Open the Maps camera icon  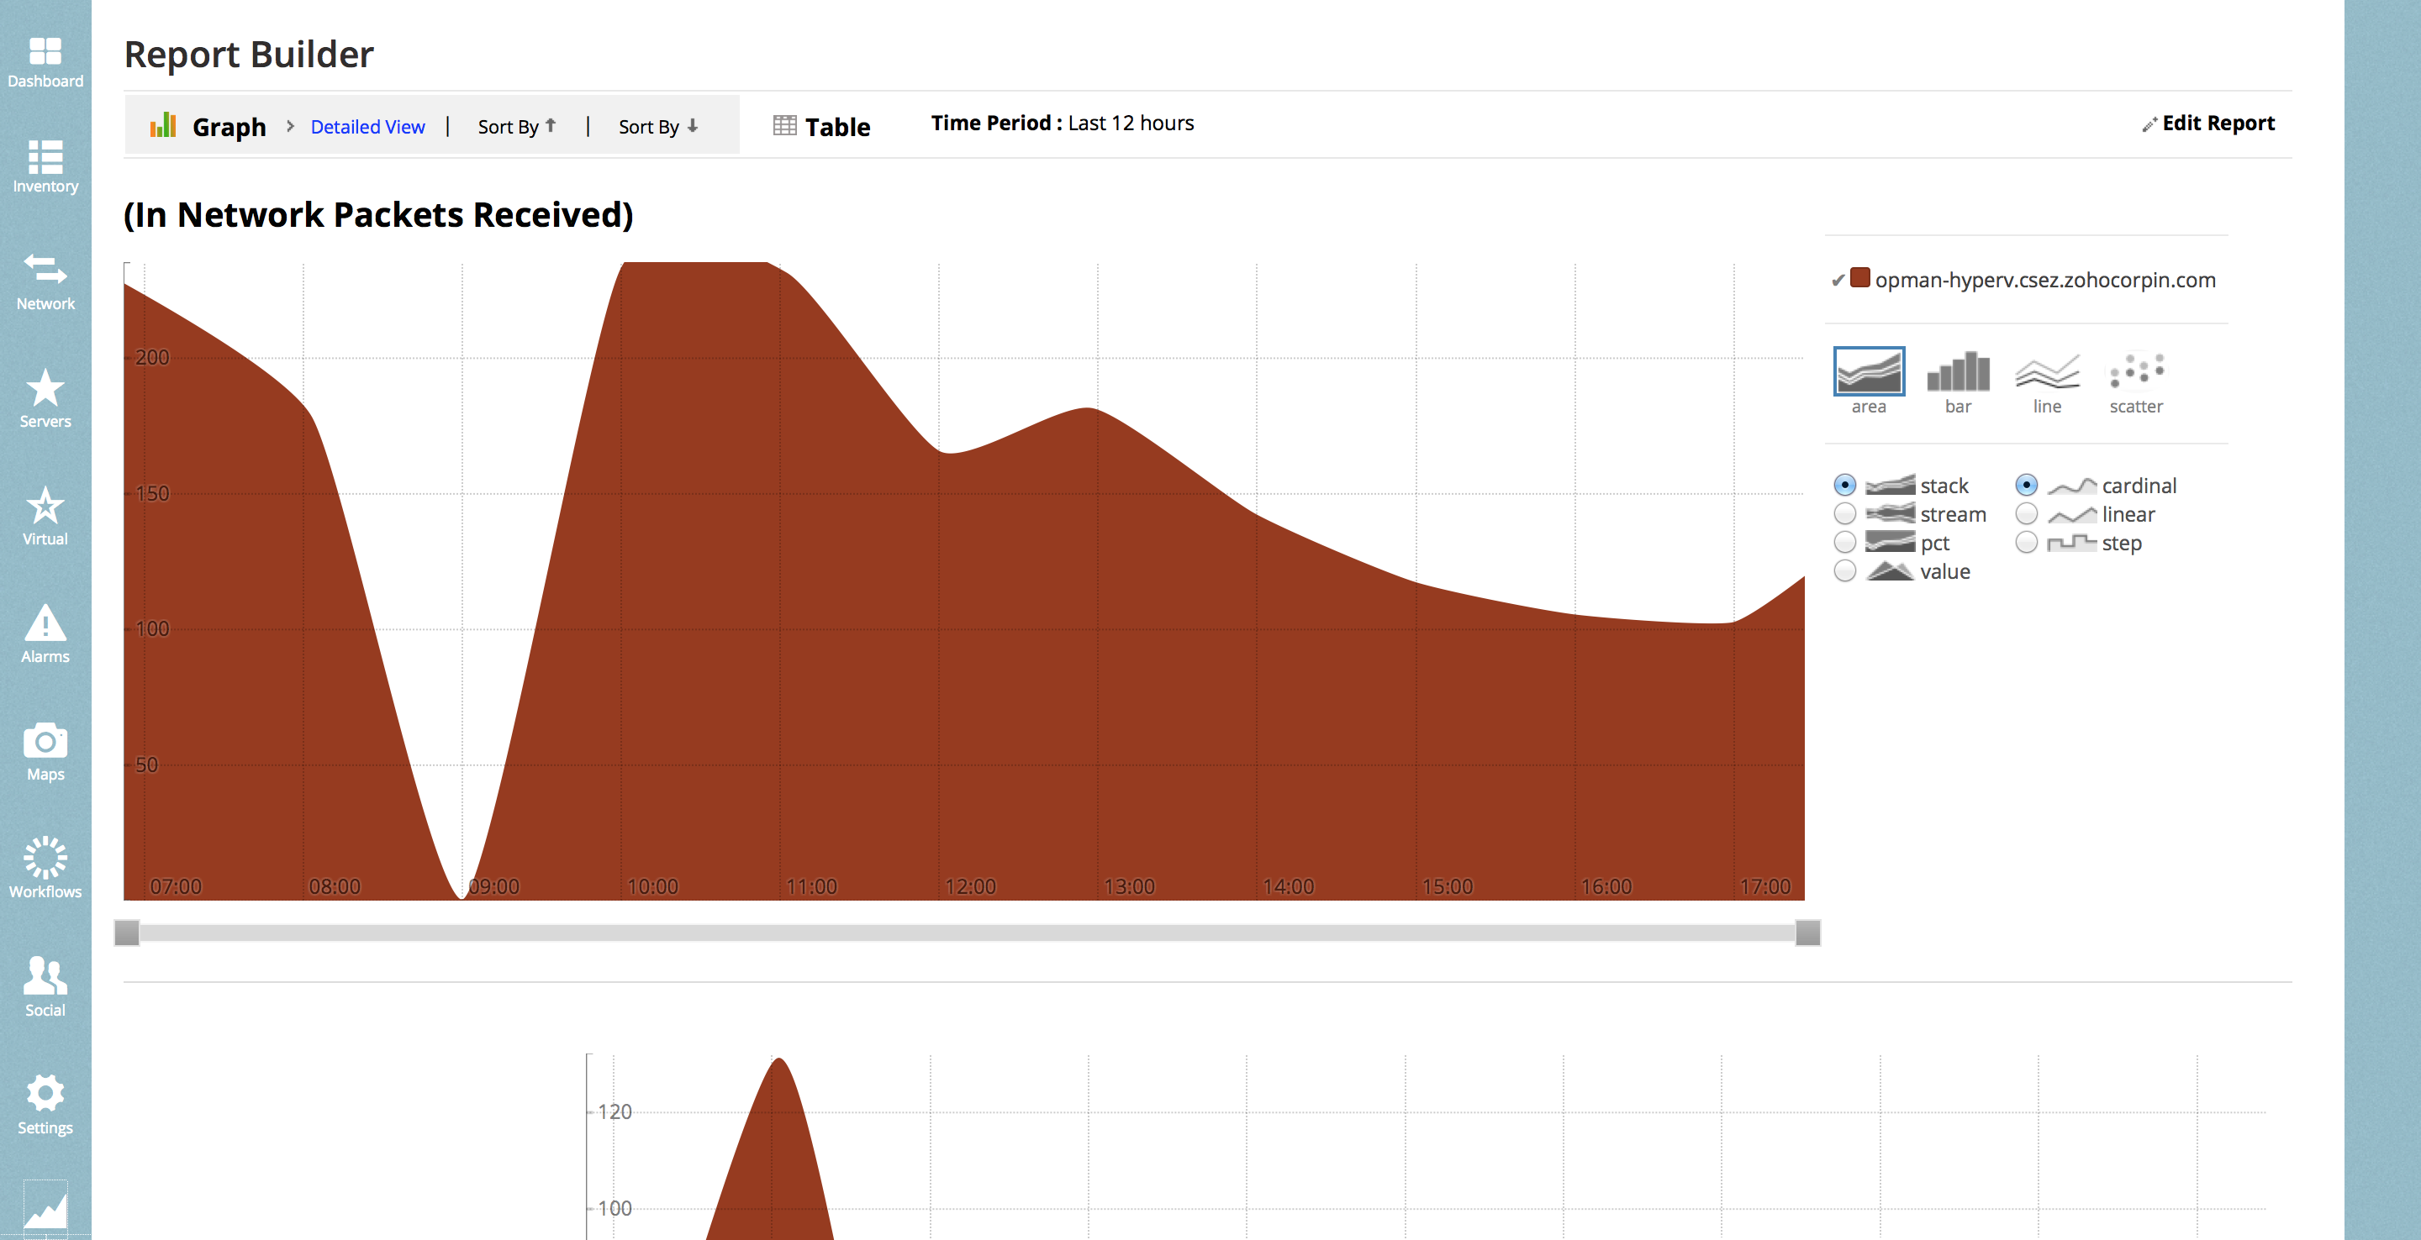[x=45, y=741]
